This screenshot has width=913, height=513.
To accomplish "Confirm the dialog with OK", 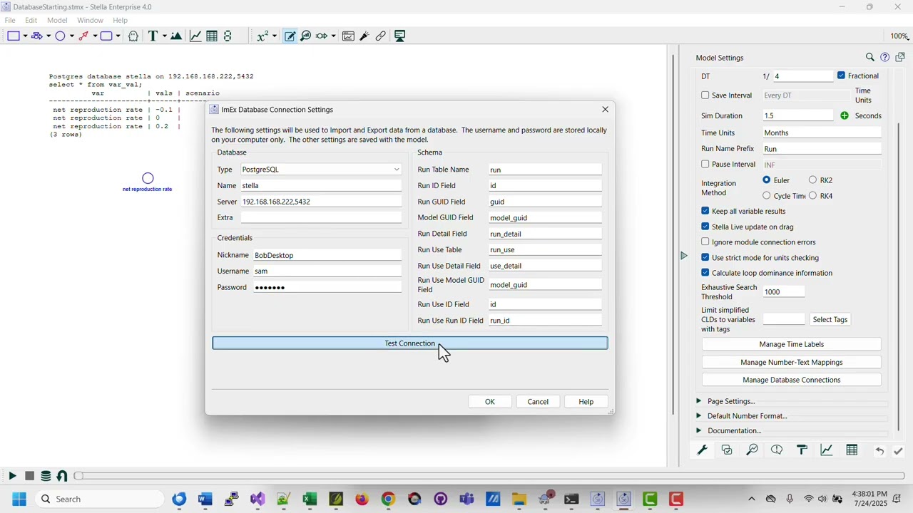I will (x=490, y=402).
